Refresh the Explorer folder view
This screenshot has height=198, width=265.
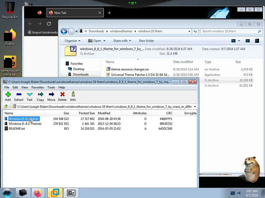click(195, 31)
